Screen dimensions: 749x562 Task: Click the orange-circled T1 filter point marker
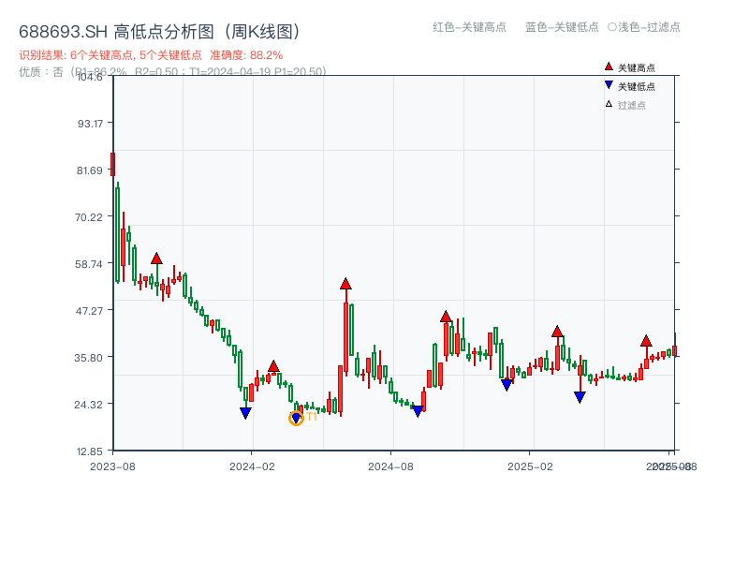pyautogui.click(x=297, y=419)
